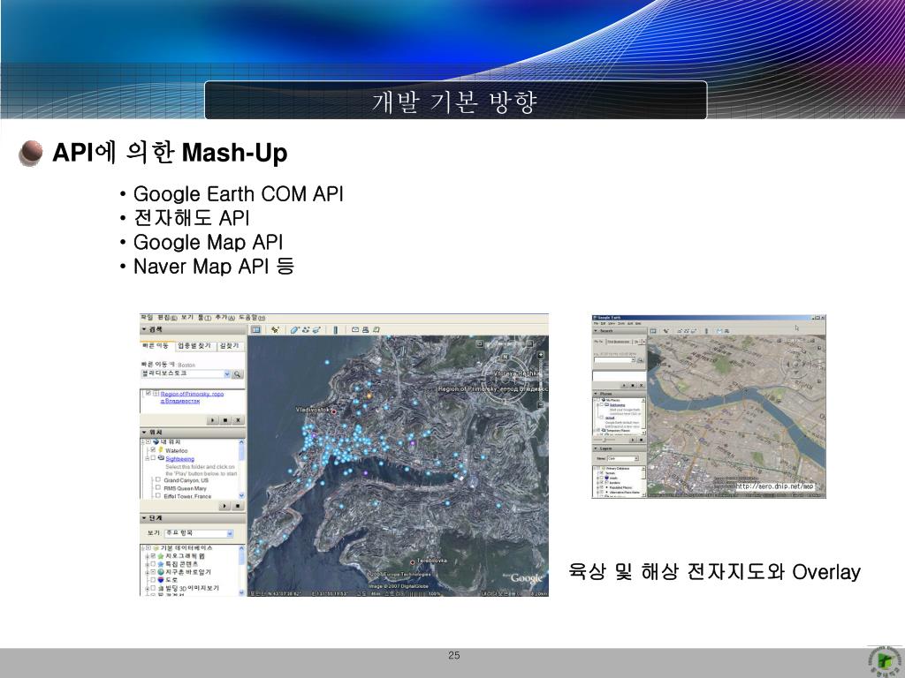Click Print icon in large window toolbar

pyautogui.click(x=365, y=330)
